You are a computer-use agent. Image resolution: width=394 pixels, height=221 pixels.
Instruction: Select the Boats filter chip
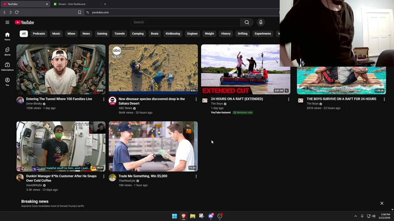pos(155,33)
